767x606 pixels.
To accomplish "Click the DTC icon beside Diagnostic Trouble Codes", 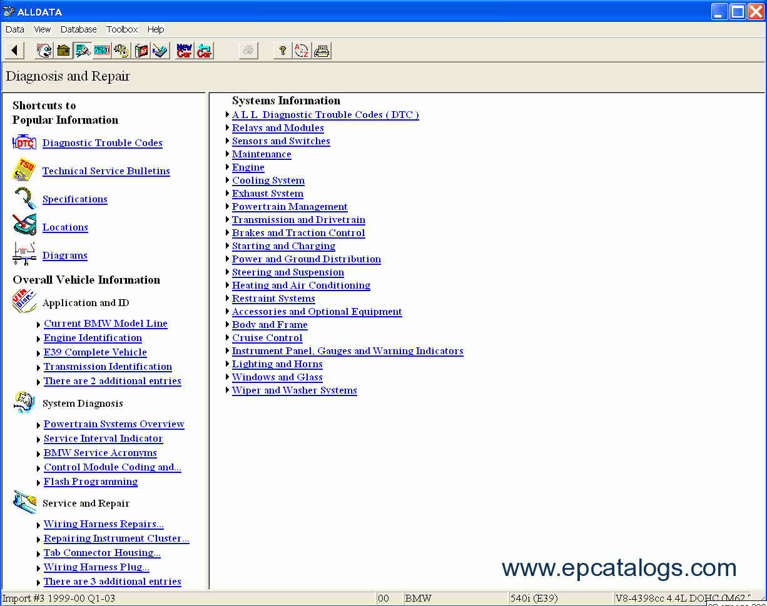I will pos(24,142).
